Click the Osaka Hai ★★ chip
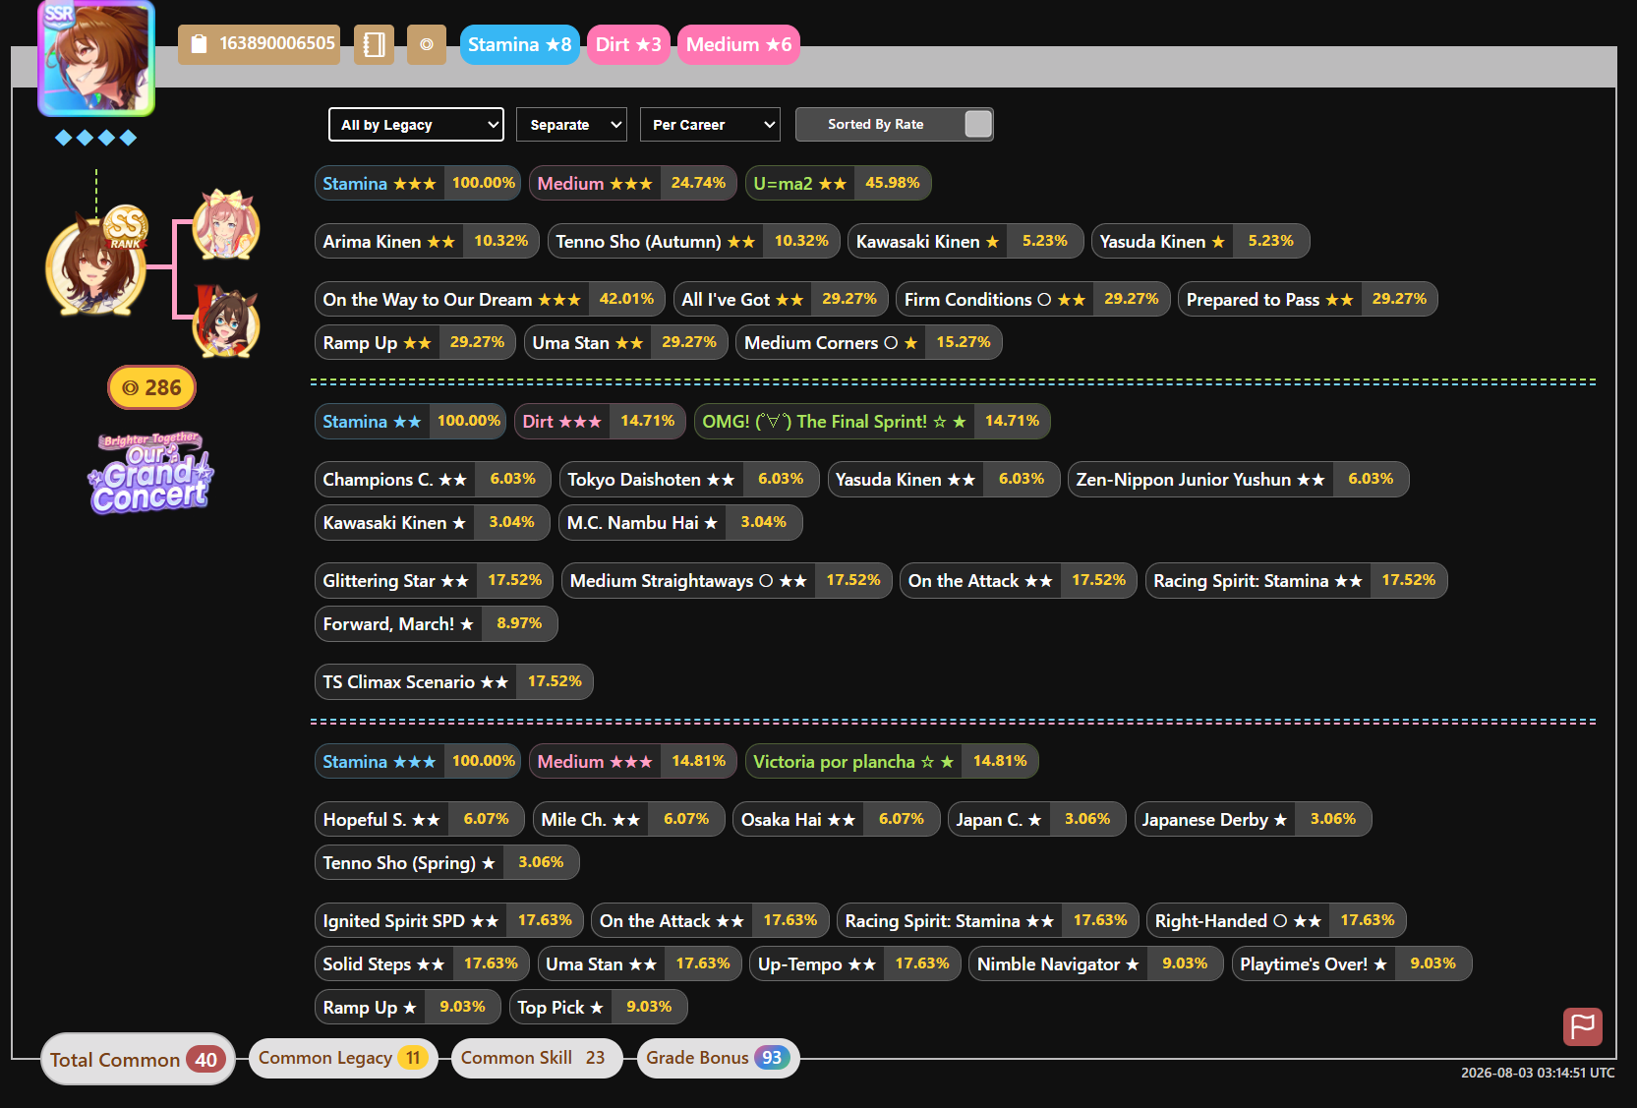1637x1108 pixels. (837, 819)
